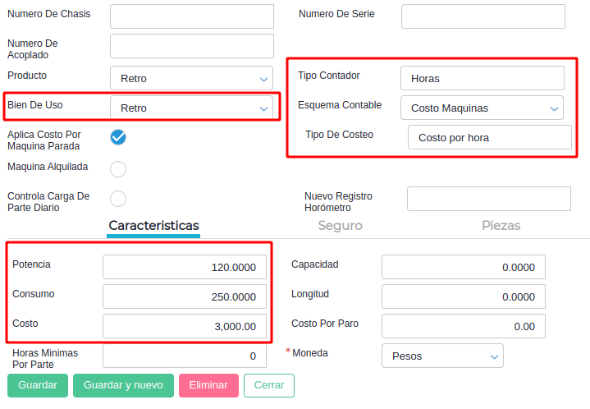This screenshot has width=590, height=409.
Task: Focus the Nuevo Registro Horómetro field
Action: point(488,199)
